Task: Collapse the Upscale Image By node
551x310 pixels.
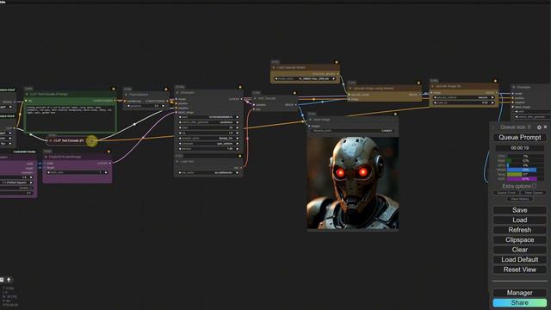Action: point(432,86)
